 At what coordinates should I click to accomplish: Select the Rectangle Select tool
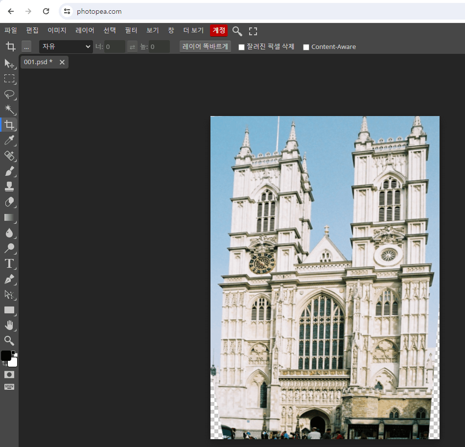(x=9, y=79)
